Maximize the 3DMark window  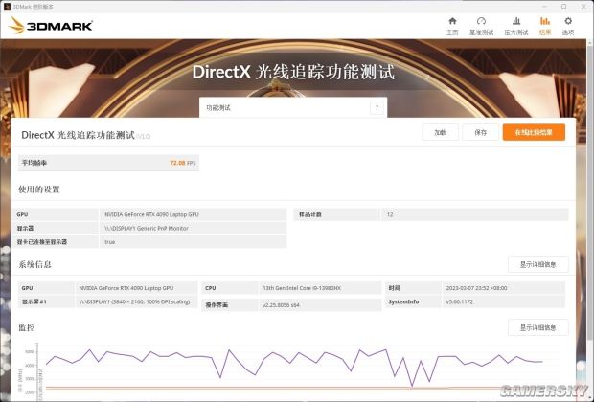coord(564,7)
